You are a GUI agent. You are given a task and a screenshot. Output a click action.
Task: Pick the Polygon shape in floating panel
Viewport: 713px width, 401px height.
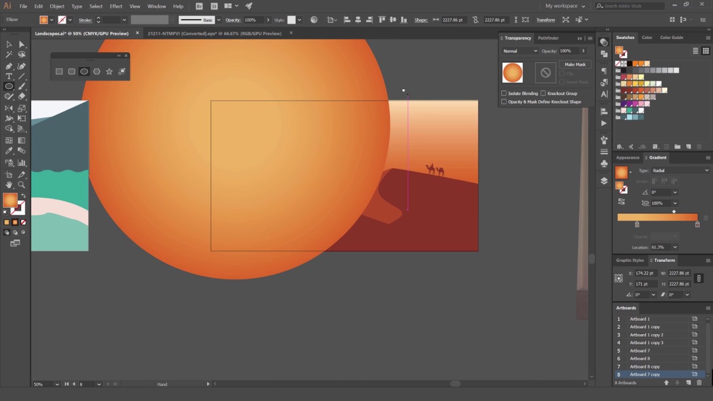pyautogui.click(x=97, y=71)
